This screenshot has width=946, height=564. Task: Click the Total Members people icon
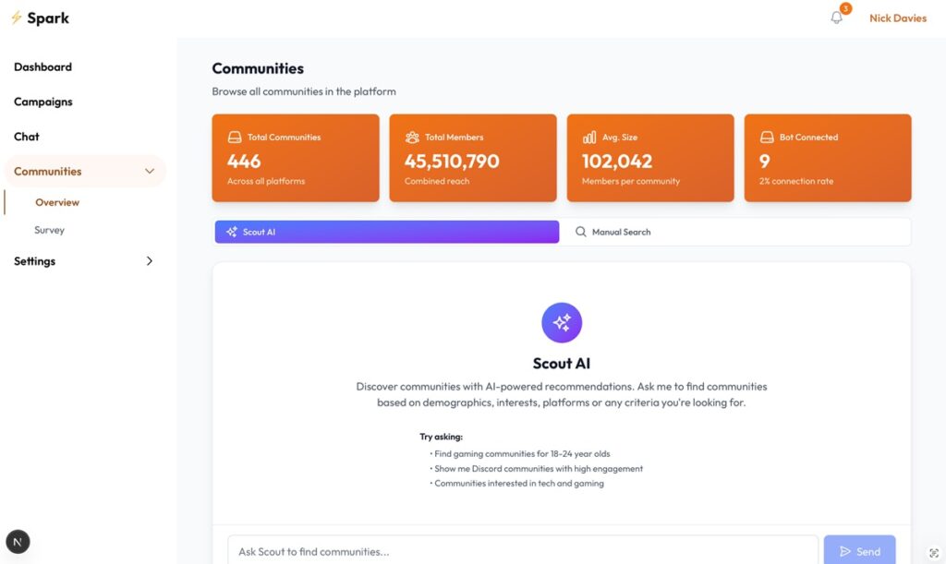tap(412, 138)
